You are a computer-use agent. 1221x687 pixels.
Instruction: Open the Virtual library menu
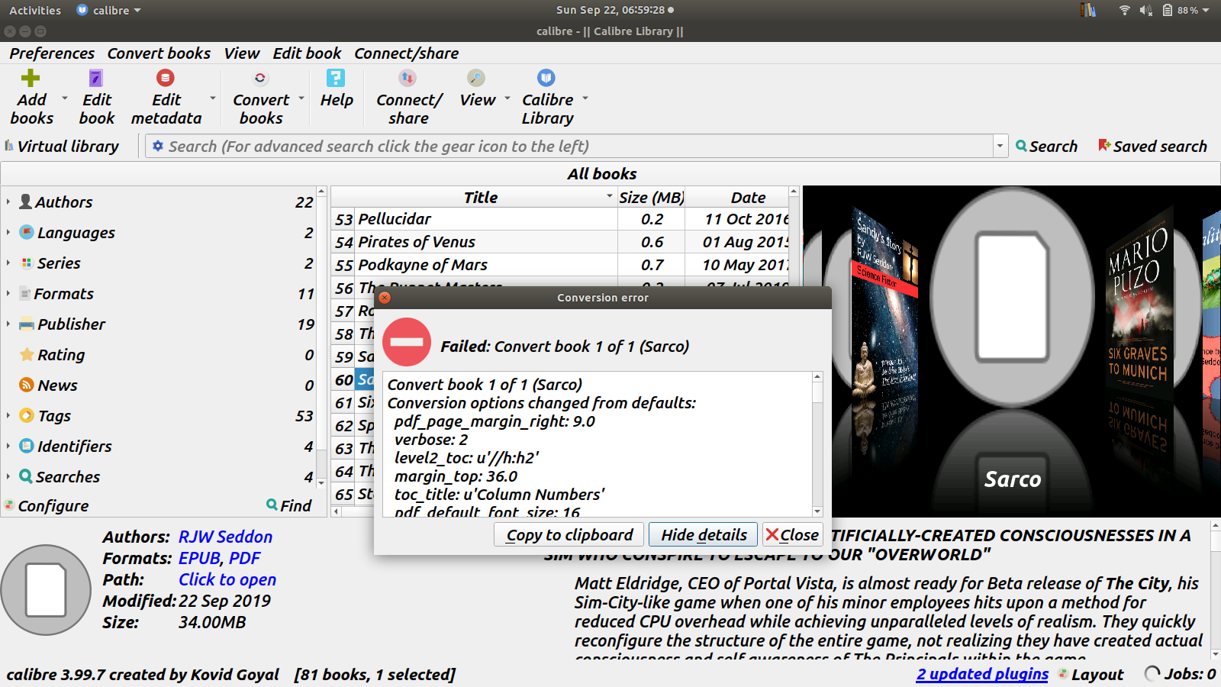(x=62, y=146)
